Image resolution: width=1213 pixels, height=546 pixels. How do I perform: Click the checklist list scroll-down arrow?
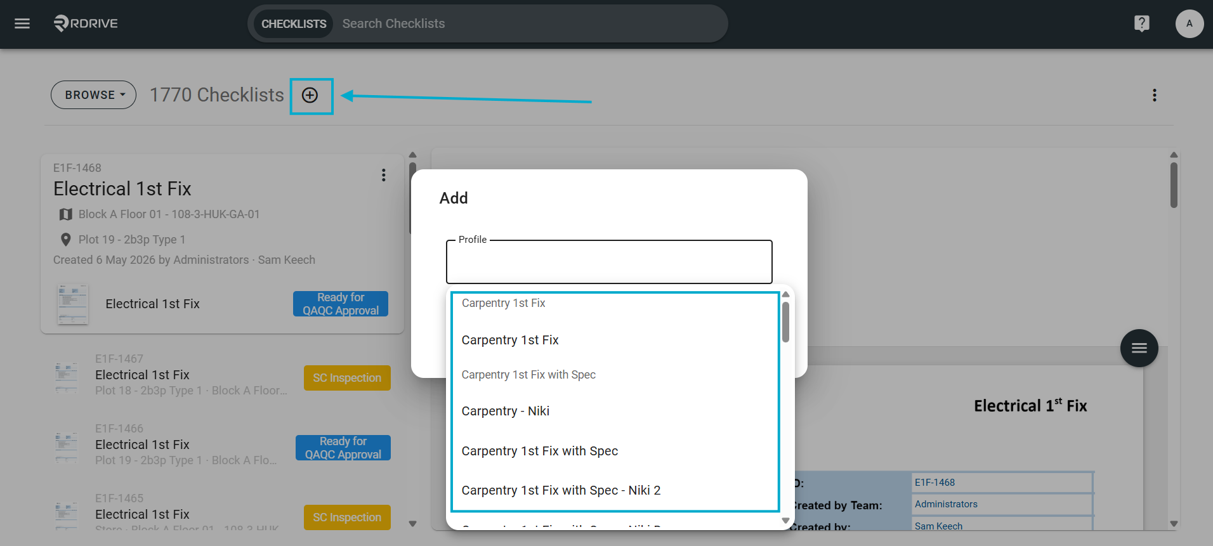pos(412,524)
